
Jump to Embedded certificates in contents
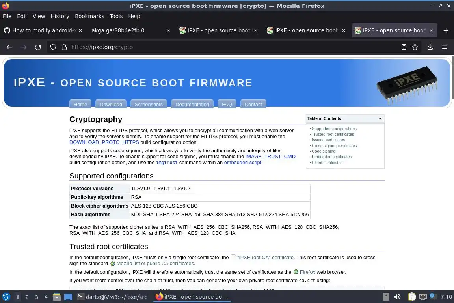[x=331, y=157]
